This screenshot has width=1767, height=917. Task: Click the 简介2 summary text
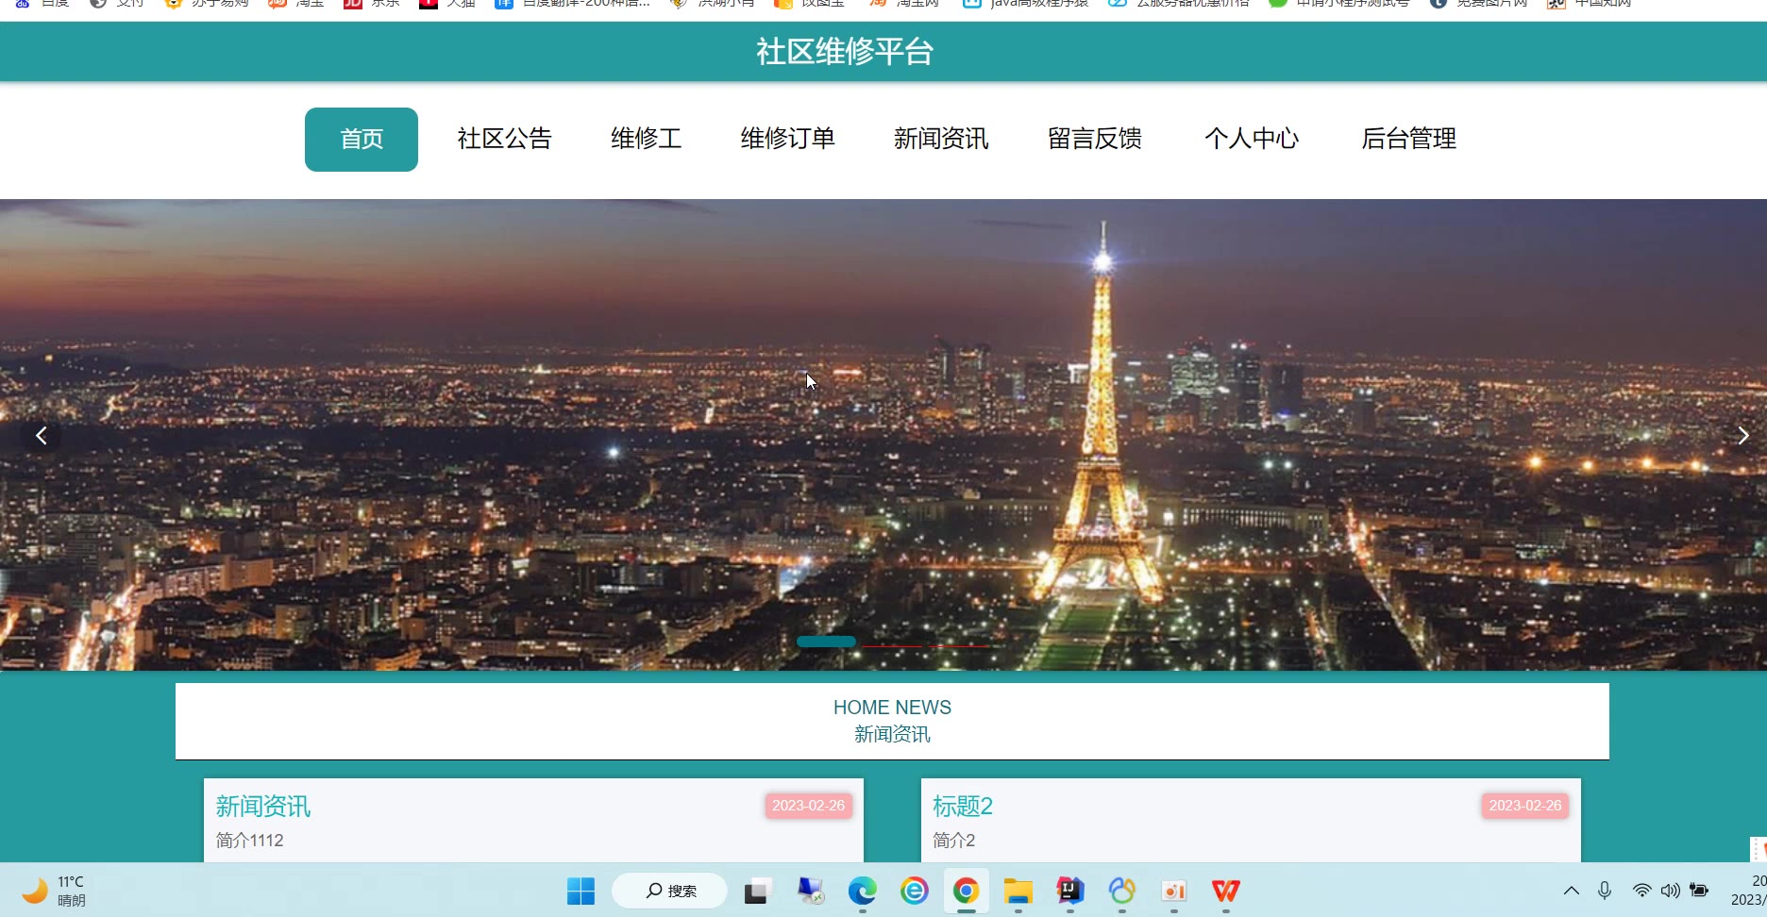tap(954, 841)
